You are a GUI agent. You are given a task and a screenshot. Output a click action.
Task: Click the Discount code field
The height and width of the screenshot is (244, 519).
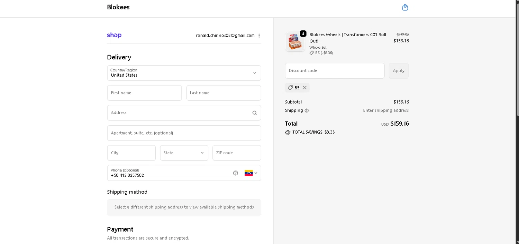pos(335,71)
